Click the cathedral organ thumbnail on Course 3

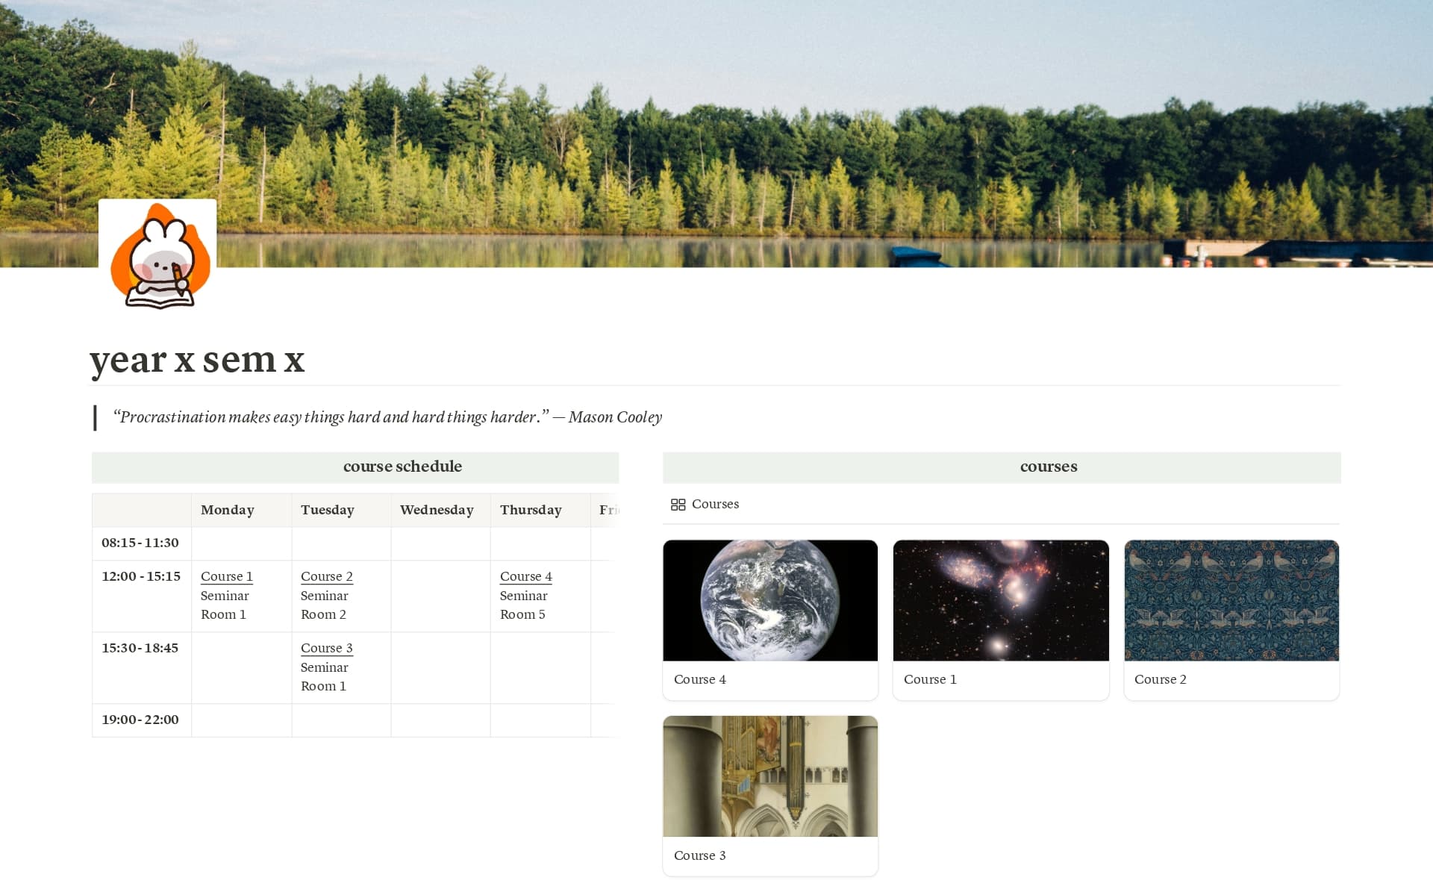point(769,776)
